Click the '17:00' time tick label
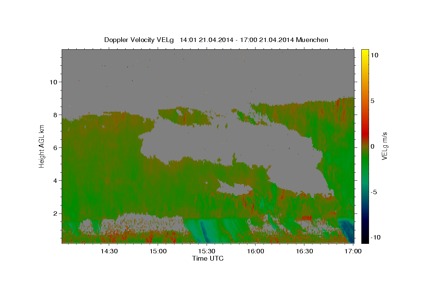This screenshot has width=438, height=292. pyautogui.click(x=353, y=251)
